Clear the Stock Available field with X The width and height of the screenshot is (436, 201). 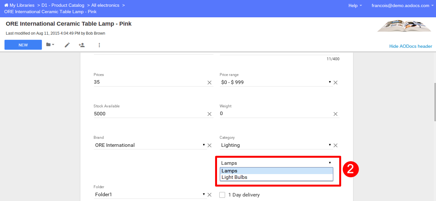click(x=209, y=114)
